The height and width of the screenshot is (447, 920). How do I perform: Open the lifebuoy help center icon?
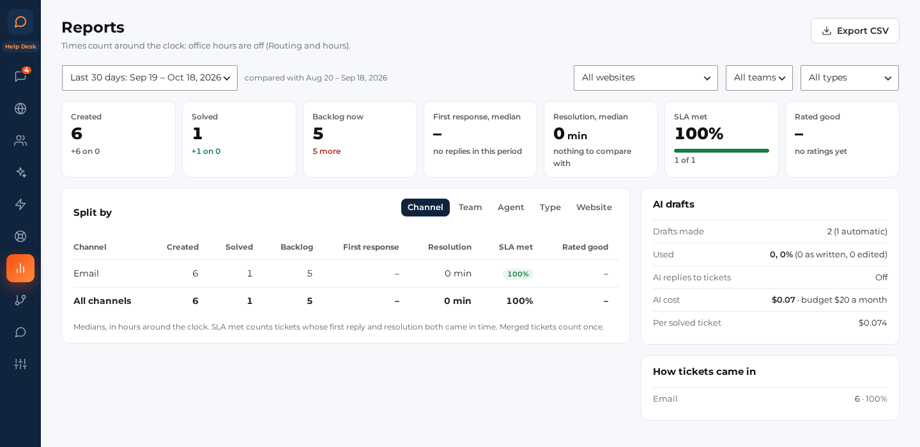[20, 236]
